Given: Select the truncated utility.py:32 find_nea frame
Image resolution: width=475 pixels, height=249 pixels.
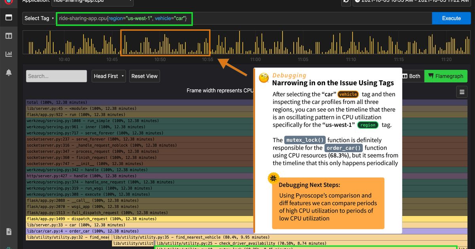Looking at the screenshot, I should coord(67,237).
